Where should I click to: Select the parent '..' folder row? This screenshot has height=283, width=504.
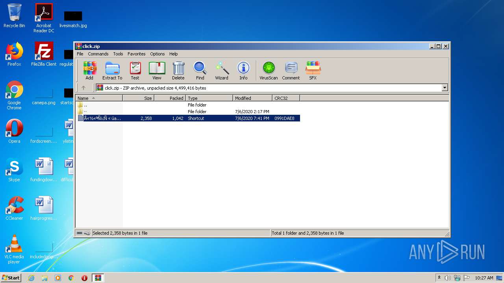point(188,105)
